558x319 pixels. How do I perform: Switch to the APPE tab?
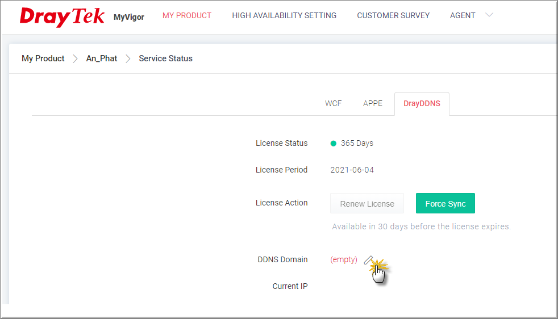point(373,103)
